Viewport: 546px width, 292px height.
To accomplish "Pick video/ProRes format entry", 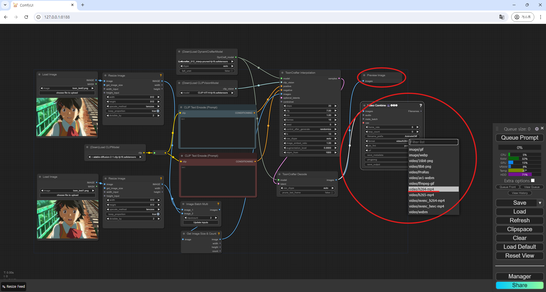I will coord(433,172).
